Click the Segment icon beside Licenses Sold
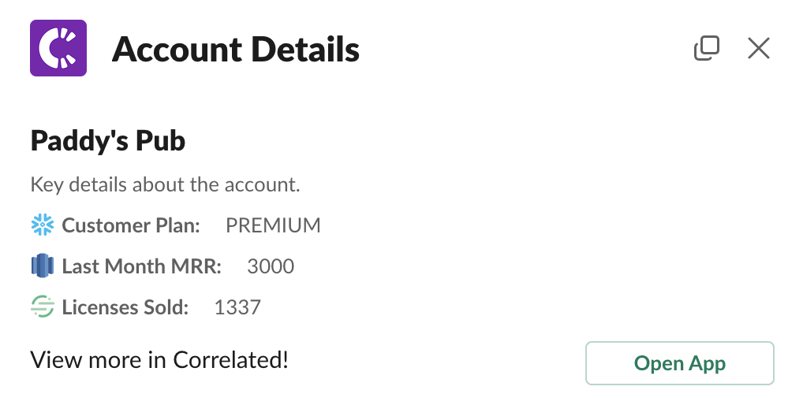This screenshot has height=416, width=803. click(42, 307)
